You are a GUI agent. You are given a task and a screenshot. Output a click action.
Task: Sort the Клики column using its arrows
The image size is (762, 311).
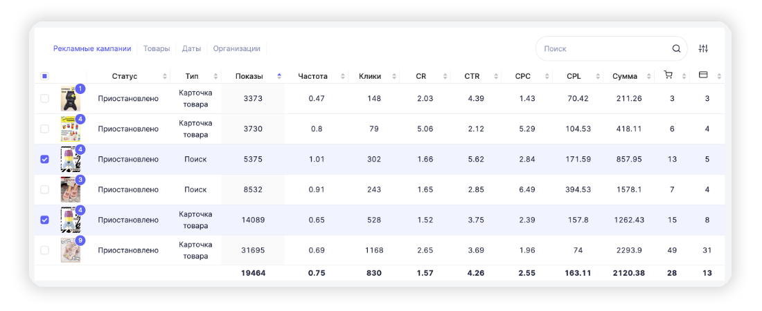(x=393, y=76)
